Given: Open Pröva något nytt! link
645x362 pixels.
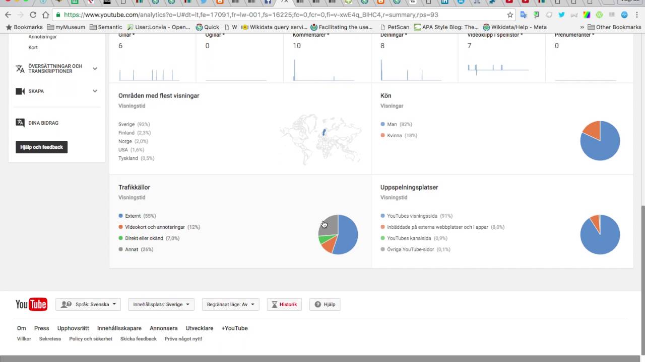Looking at the screenshot, I should (x=183, y=339).
